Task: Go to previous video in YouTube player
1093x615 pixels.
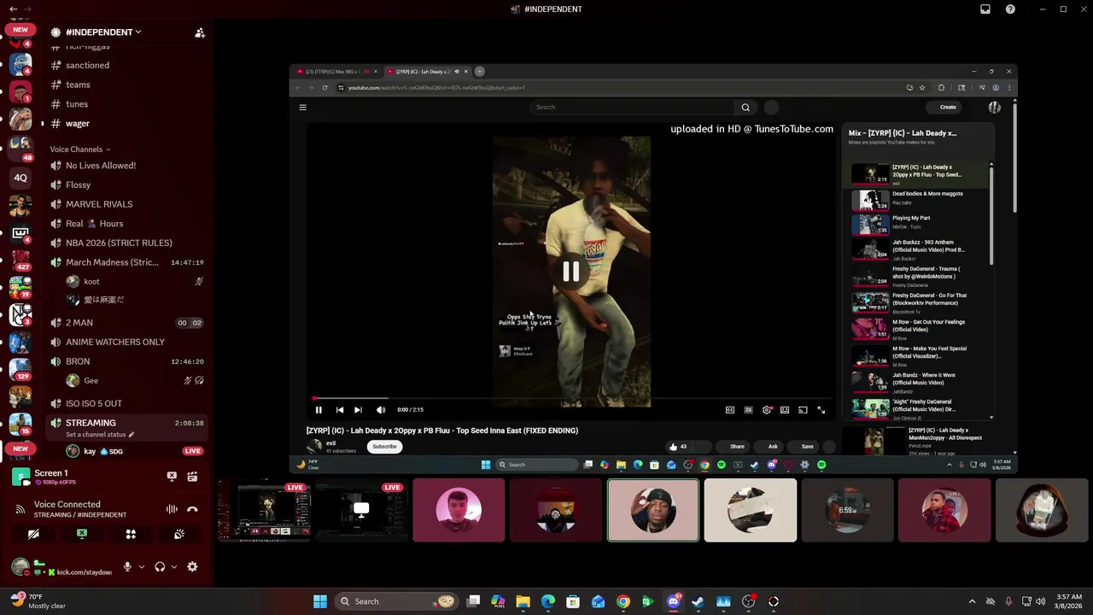Action: [340, 410]
